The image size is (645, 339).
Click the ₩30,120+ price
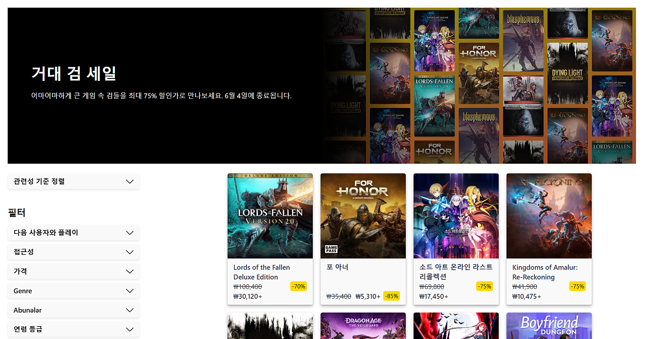click(x=248, y=296)
